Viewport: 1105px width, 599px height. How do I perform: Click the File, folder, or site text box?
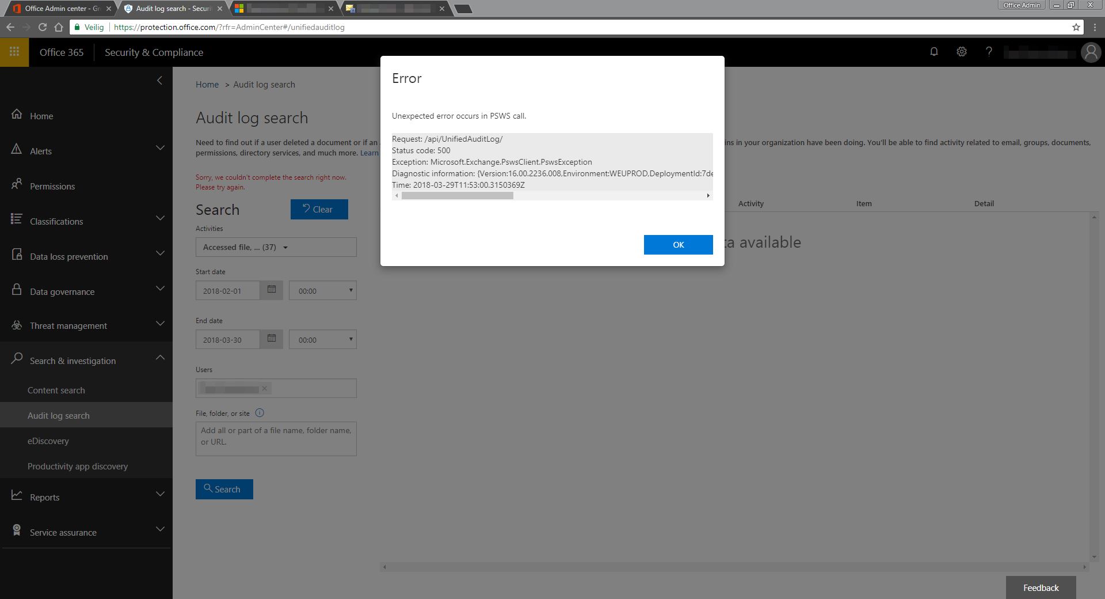click(276, 439)
